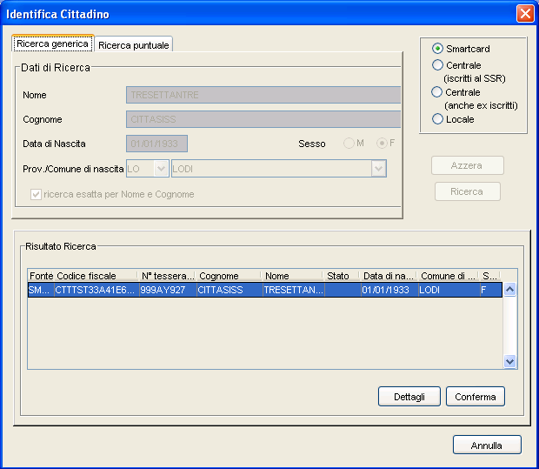Click the Data di Nascita field
The width and height of the screenshot is (539, 469).
[x=157, y=144]
